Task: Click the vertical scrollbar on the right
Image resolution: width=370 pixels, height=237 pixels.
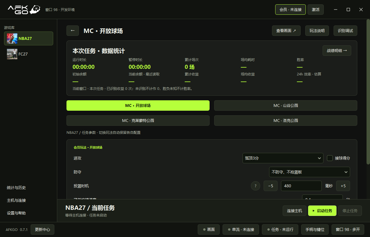Action: (368, 92)
